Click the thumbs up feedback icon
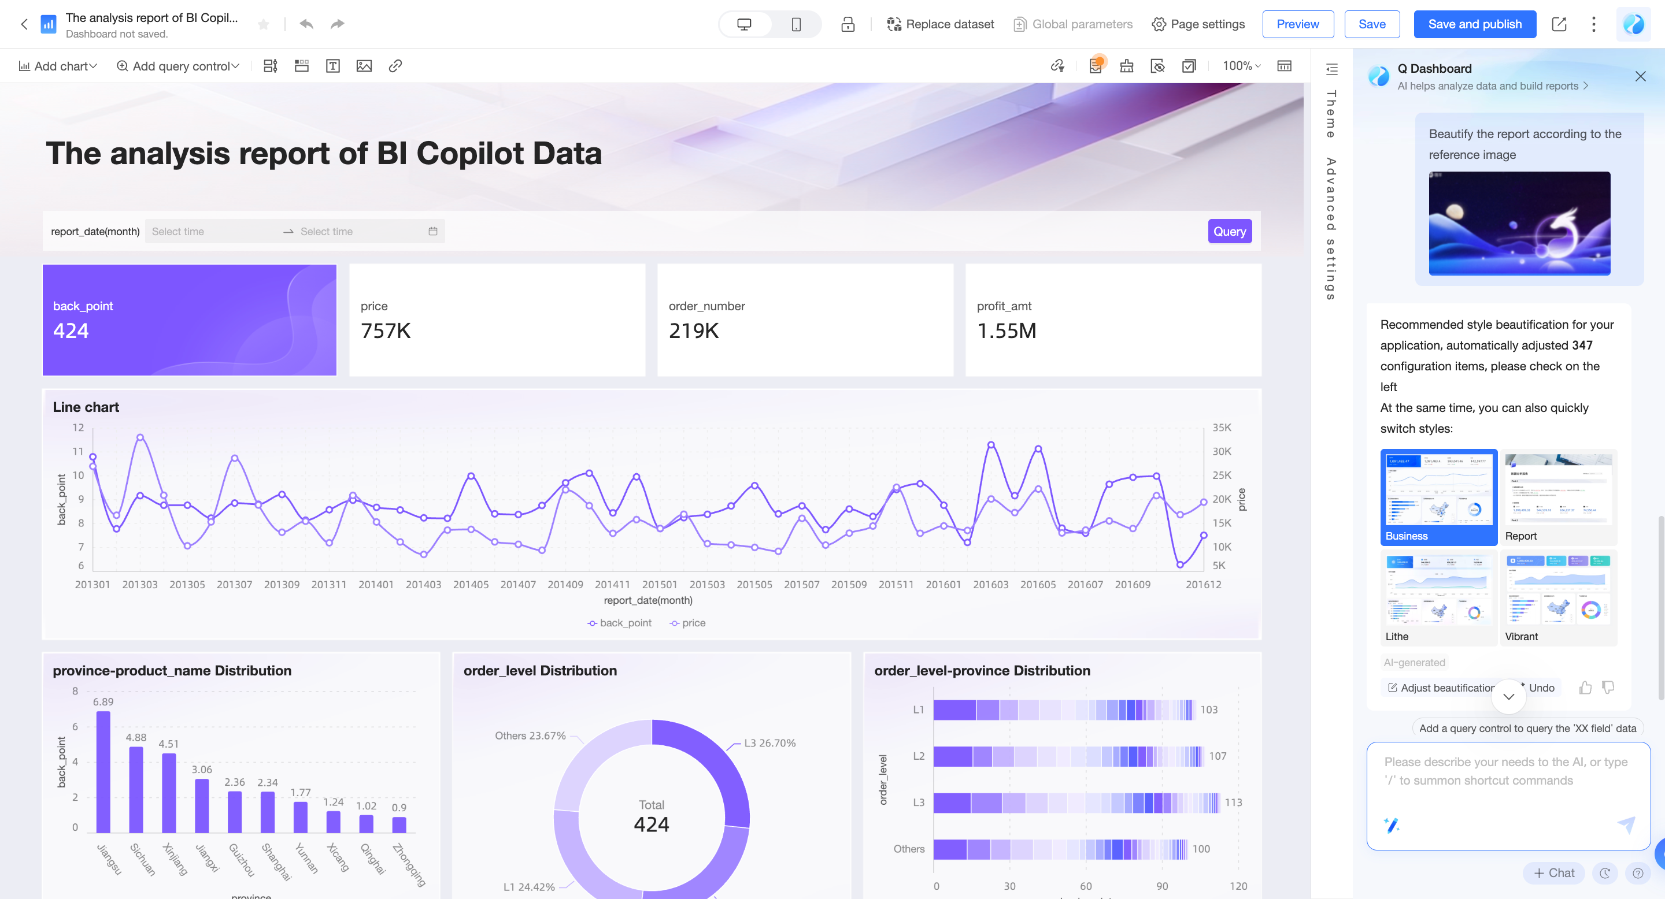Screen dimensions: 1665x899 coord(1585,687)
